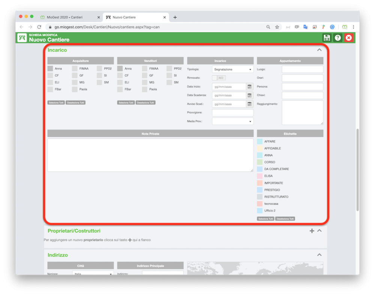
Task: Collapse the Proprietari/Costruttori section
Action: (319, 231)
